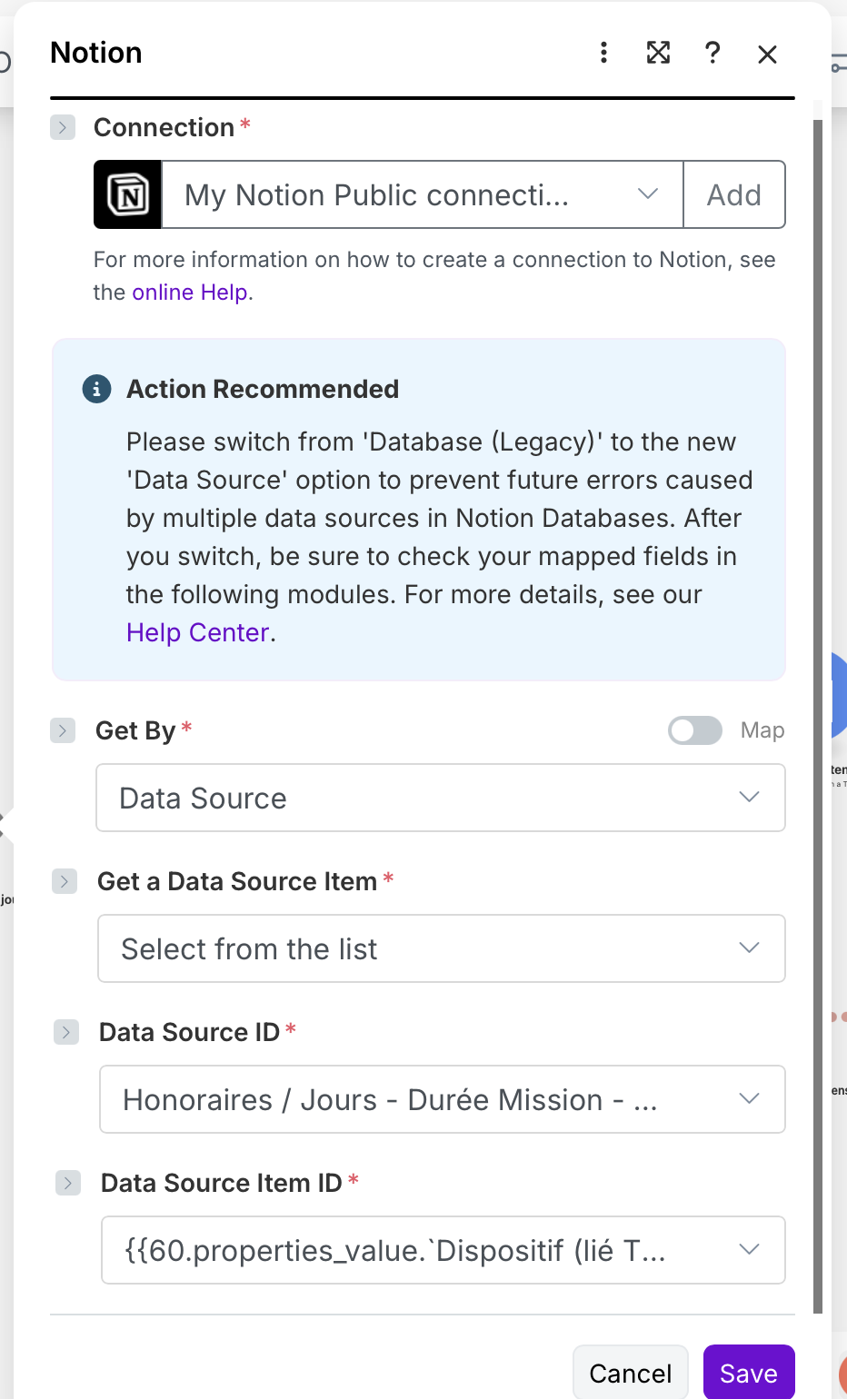847x1399 pixels.
Task: Open help via the question mark icon
Action: [x=712, y=53]
